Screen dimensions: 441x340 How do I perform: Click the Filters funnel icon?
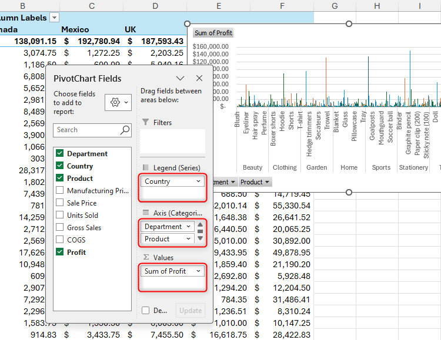pos(145,122)
